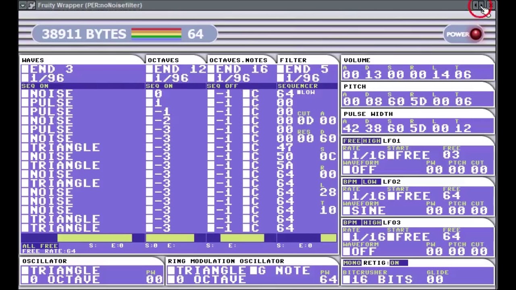Click the VOLUME decay value 13
The image size is (516, 290).
(x=373, y=75)
